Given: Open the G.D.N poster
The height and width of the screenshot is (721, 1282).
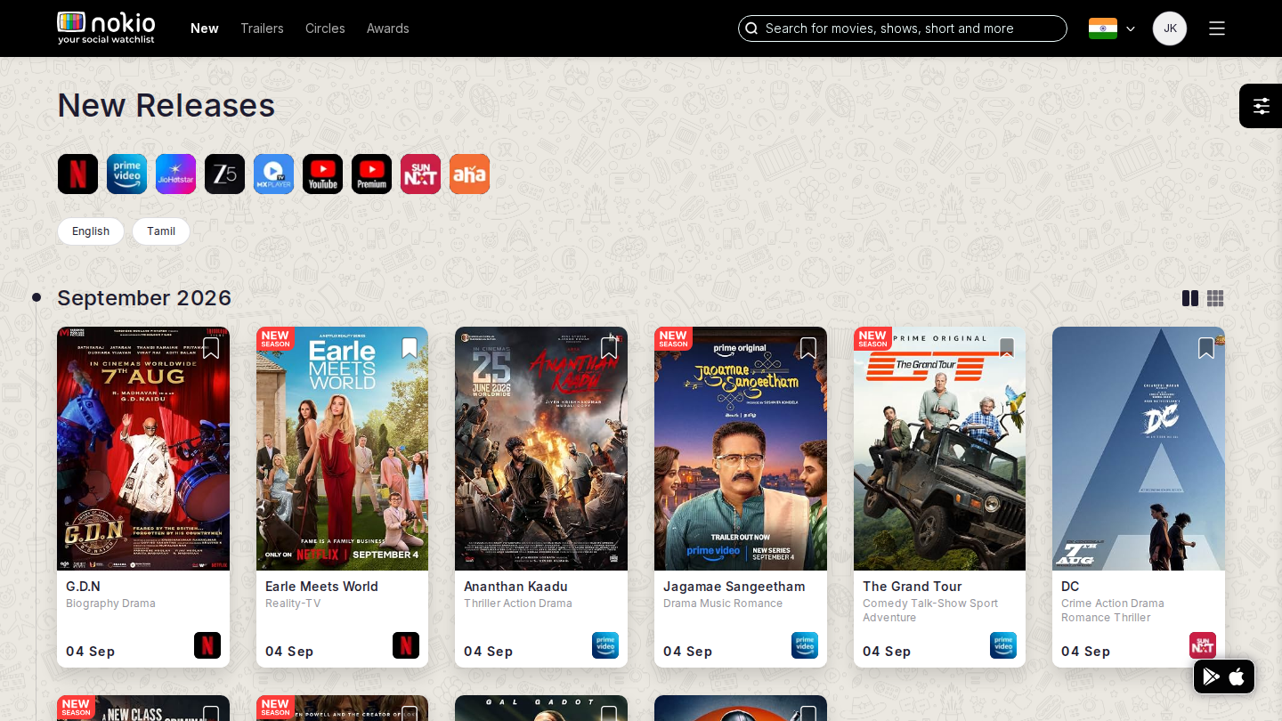Looking at the screenshot, I should click(143, 449).
